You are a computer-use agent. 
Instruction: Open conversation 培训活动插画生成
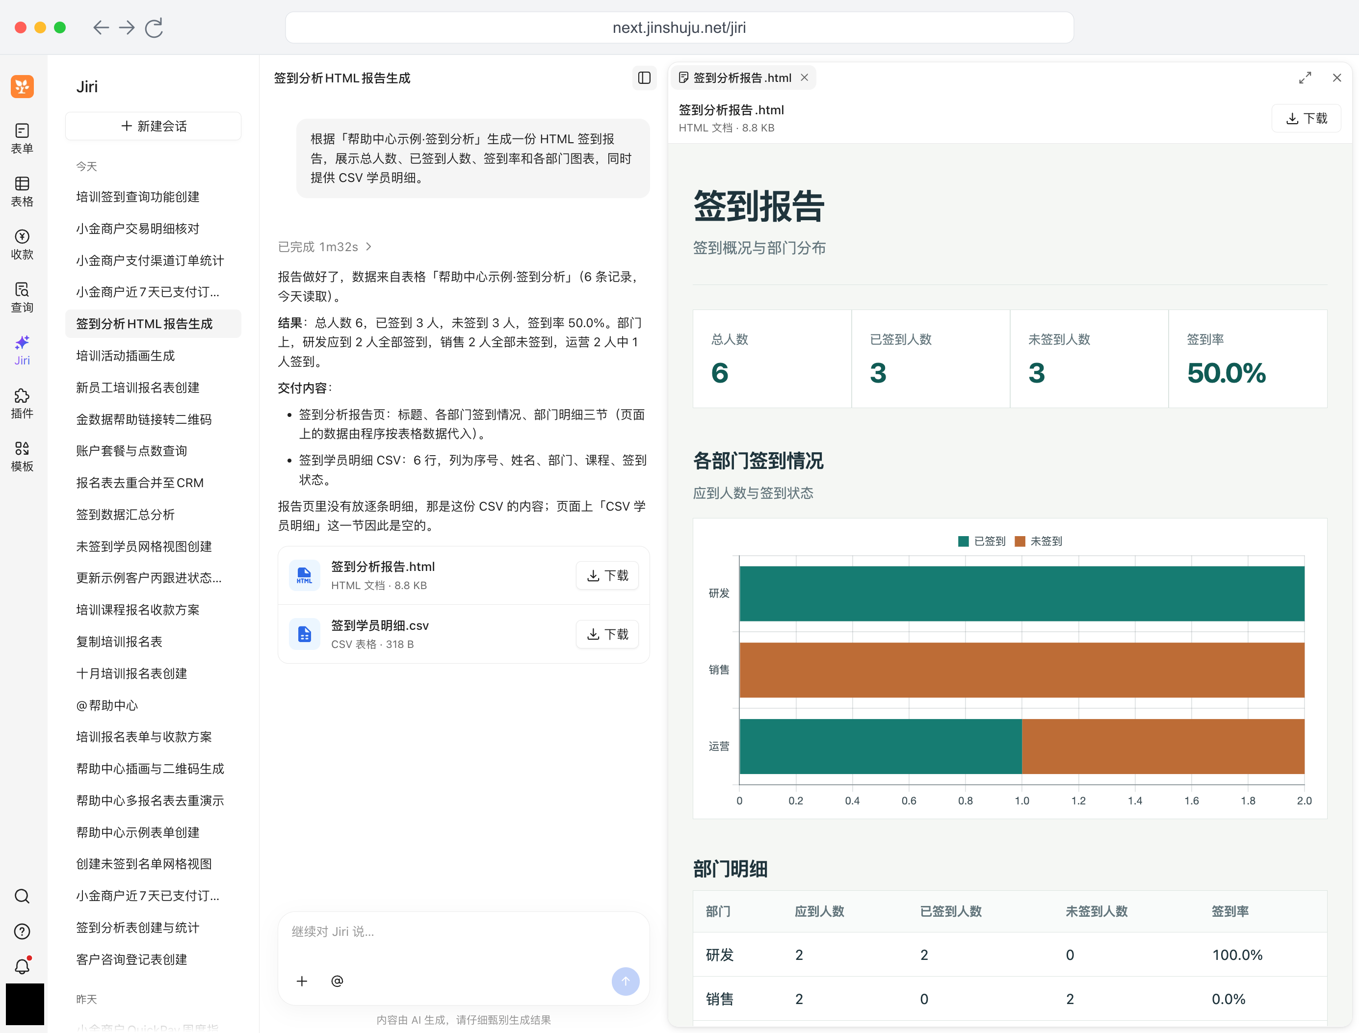click(153, 356)
